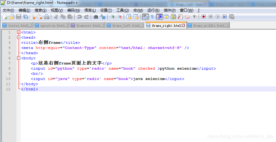The height and width of the screenshot is (142, 276).
Task: Stop macro recording square button
Action: (211, 17)
